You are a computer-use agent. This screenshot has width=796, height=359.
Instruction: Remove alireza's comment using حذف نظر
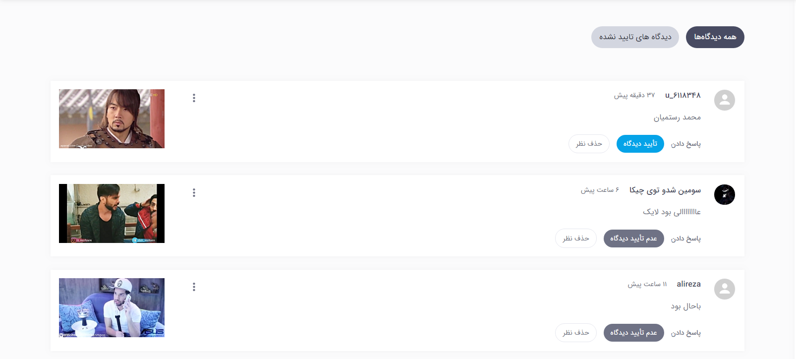[575, 333]
